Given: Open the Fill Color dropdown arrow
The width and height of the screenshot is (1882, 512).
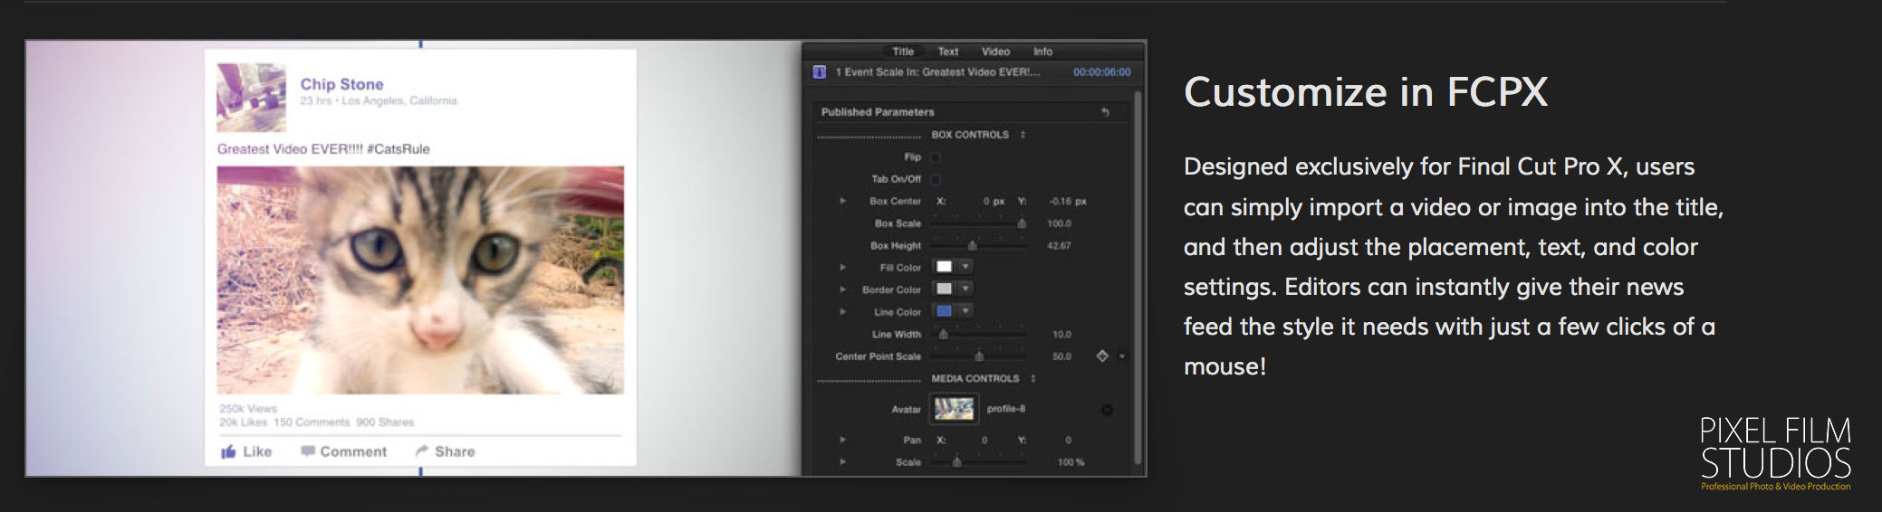Looking at the screenshot, I should click(x=965, y=267).
